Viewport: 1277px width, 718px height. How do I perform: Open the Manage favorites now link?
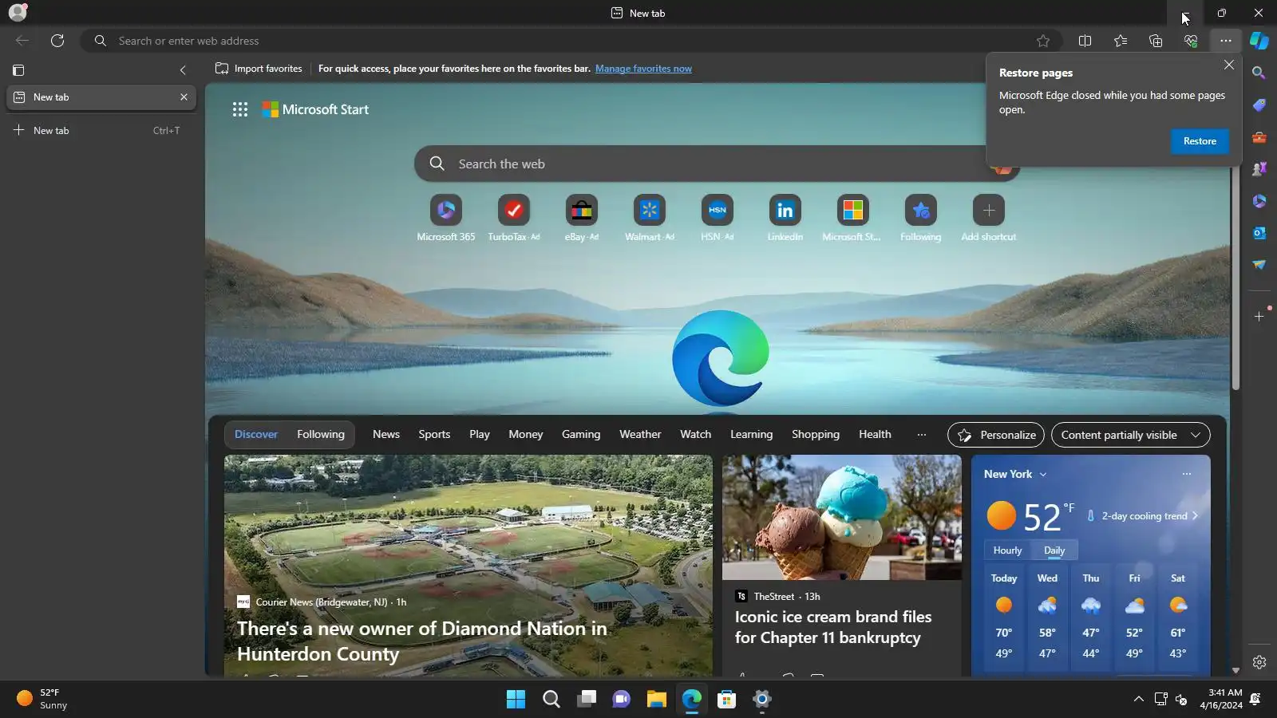pyautogui.click(x=643, y=69)
